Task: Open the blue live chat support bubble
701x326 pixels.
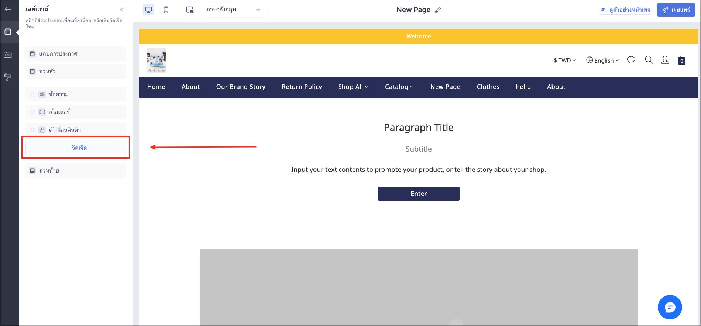Action: coord(670,307)
